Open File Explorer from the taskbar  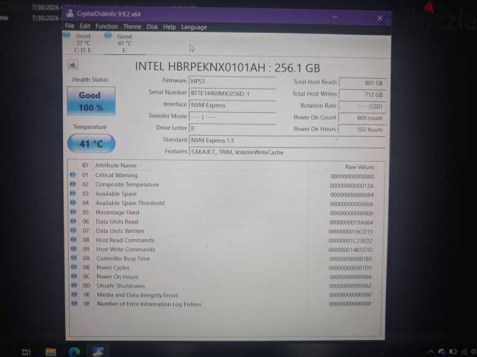pyautogui.click(x=51, y=352)
